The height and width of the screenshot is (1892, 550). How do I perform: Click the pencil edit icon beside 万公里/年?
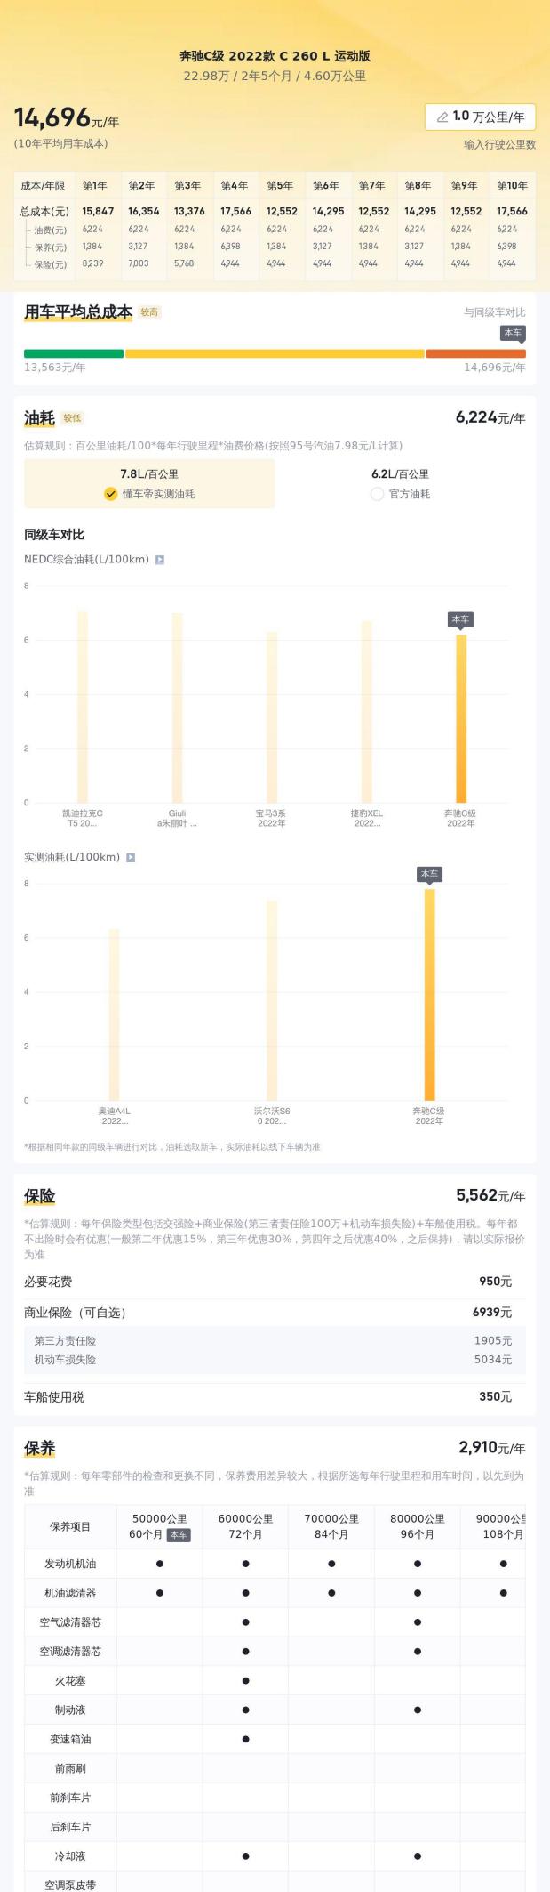click(442, 117)
